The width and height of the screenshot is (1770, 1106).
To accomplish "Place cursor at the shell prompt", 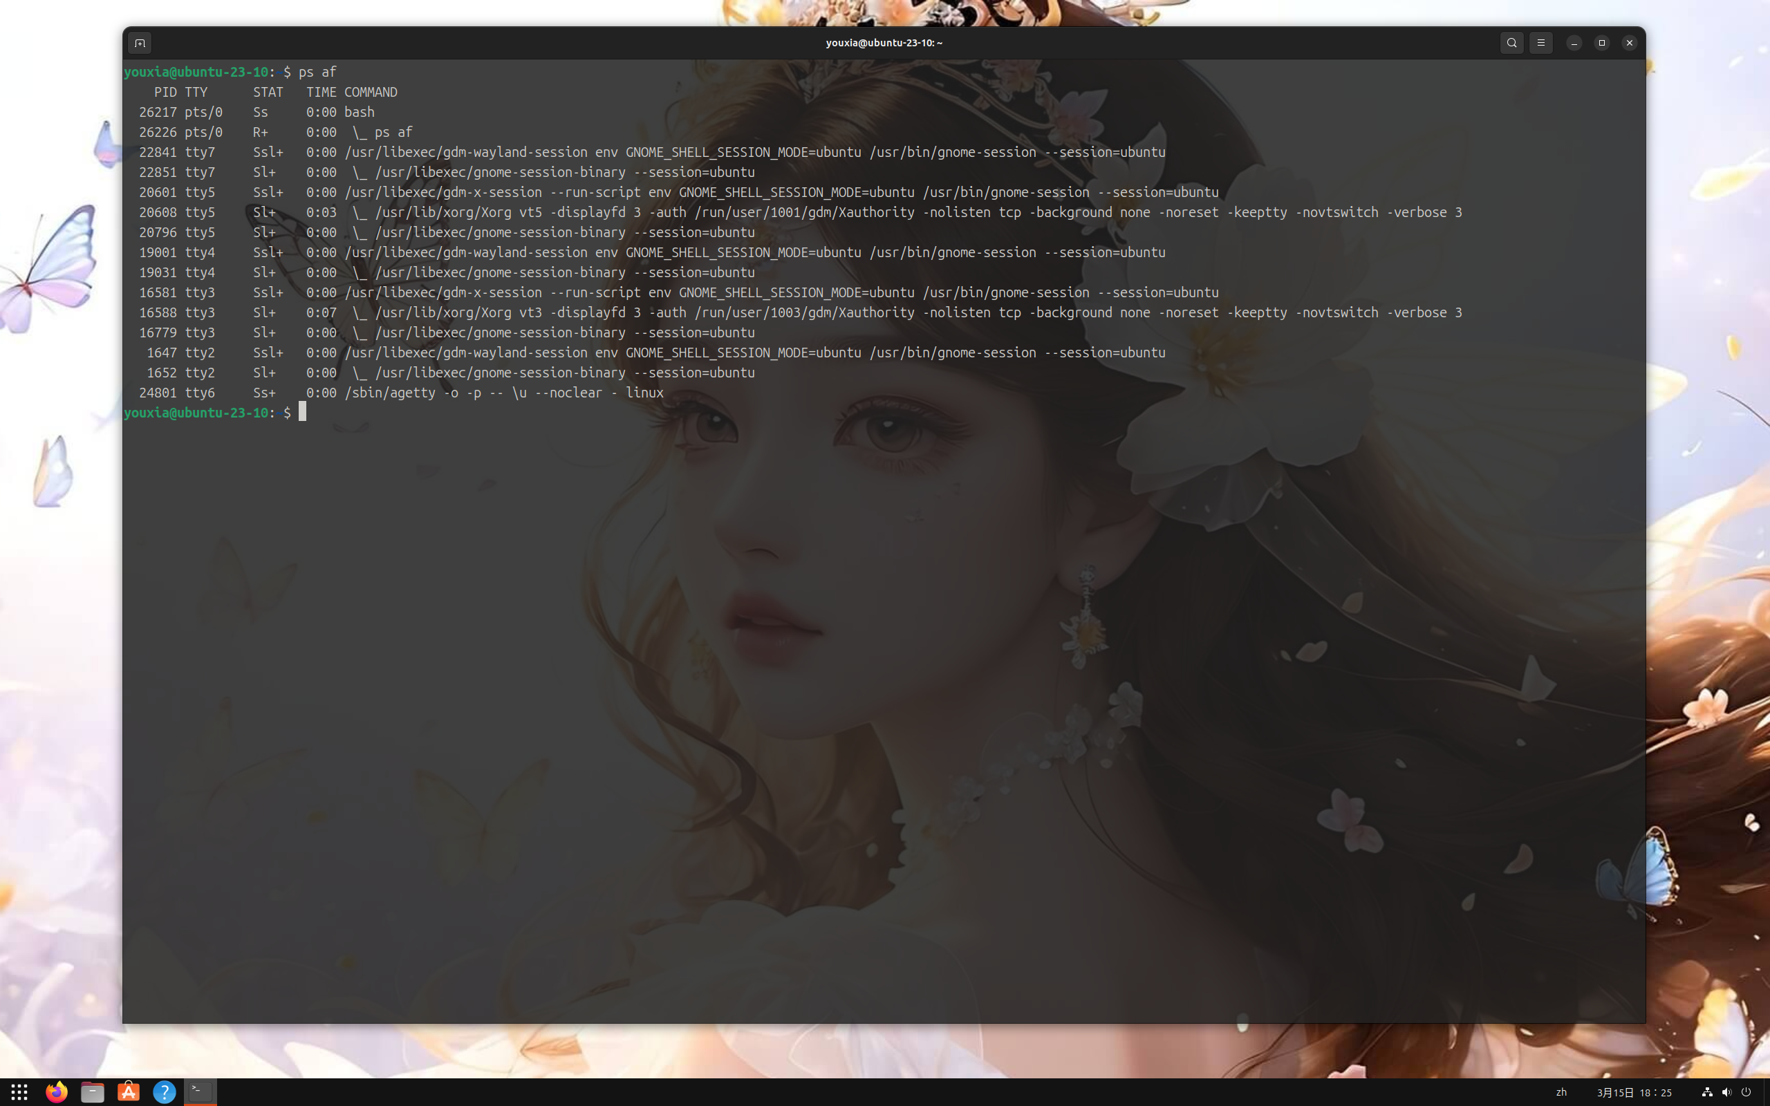I will (x=302, y=412).
